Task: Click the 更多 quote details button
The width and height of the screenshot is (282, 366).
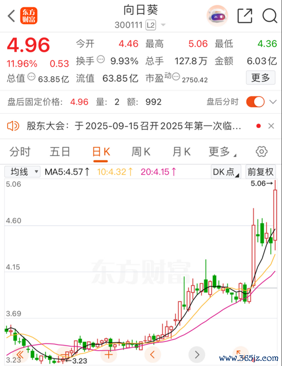Action: coord(260,78)
